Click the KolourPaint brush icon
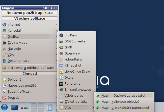This screenshot has height=112, width=164. pyautogui.click(x=61, y=60)
